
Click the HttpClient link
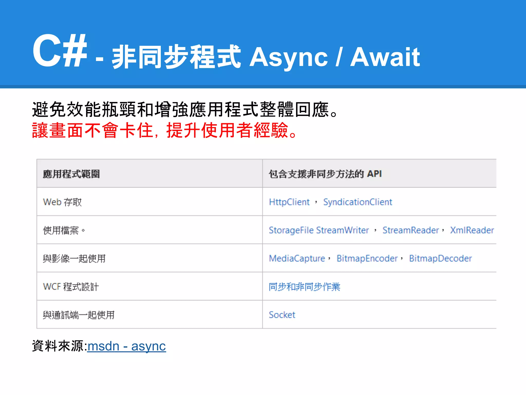(x=289, y=202)
